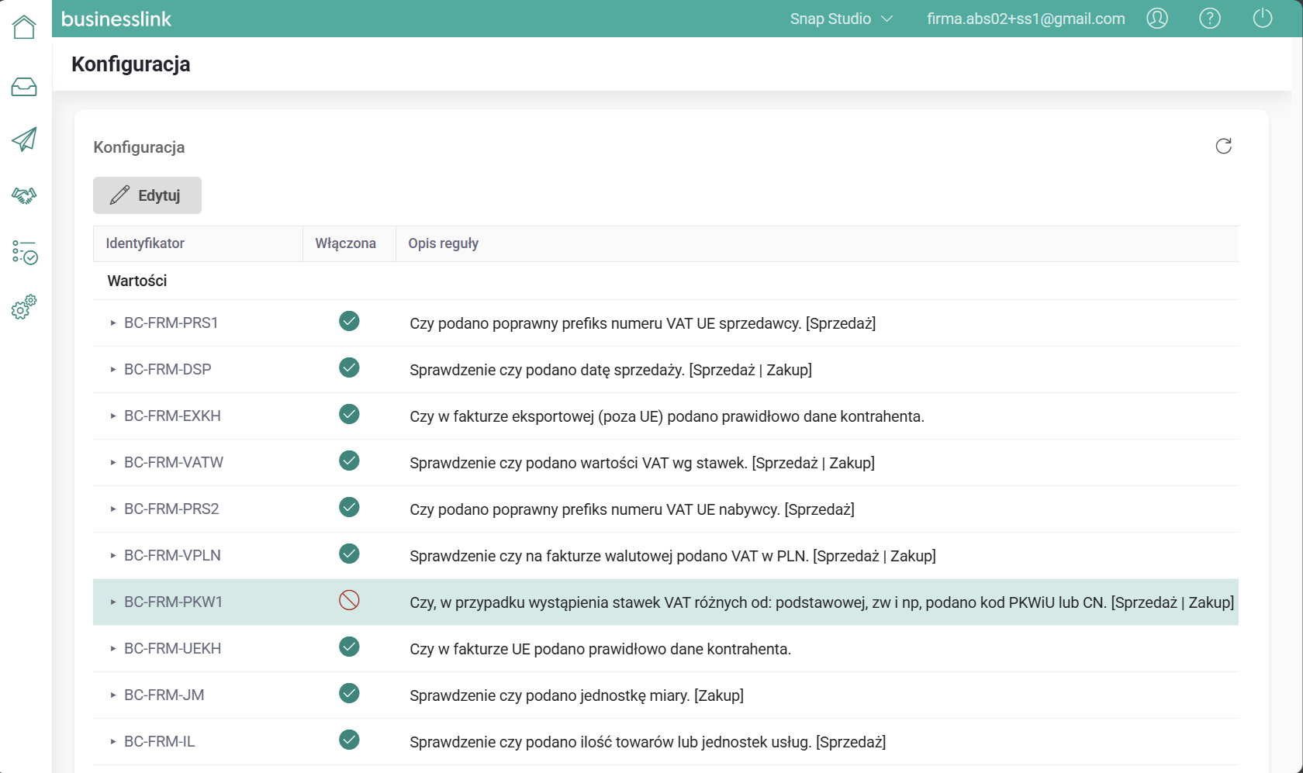The width and height of the screenshot is (1303, 773).
Task: Toggle enabled status of BC-FRM-PRS1 rule
Action: pos(349,321)
